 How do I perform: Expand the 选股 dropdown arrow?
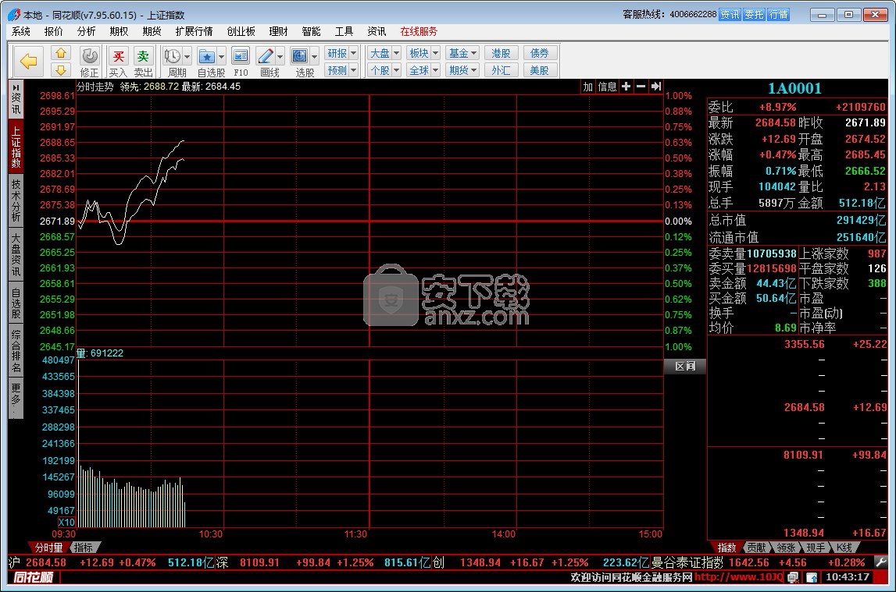click(314, 56)
